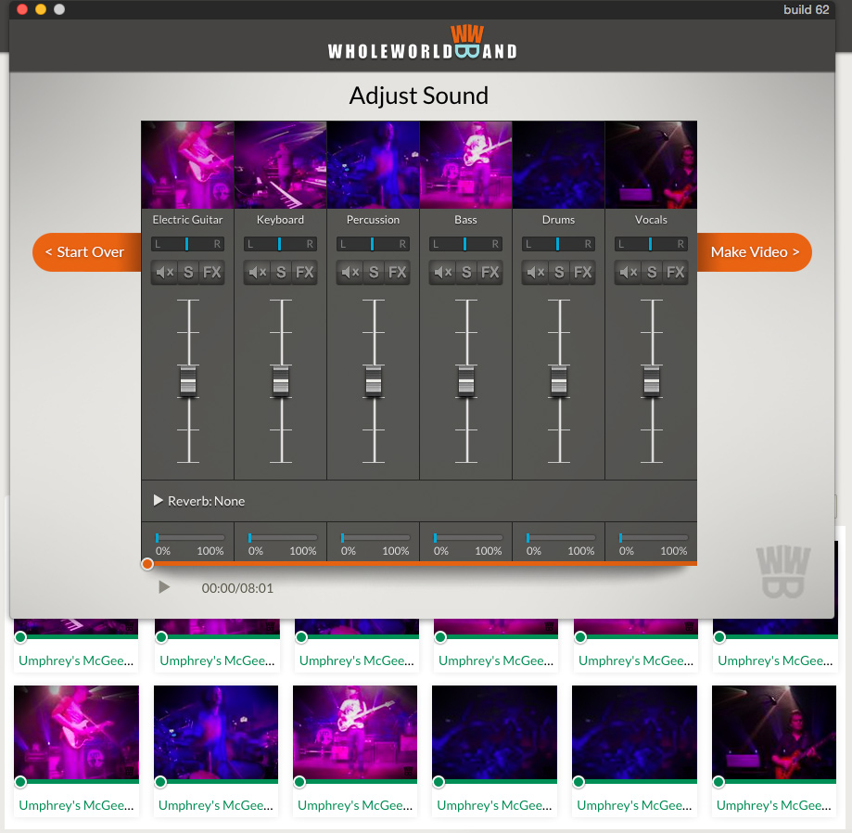
Task: Open FX for Keyboard
Action: (x=304, y=273)
